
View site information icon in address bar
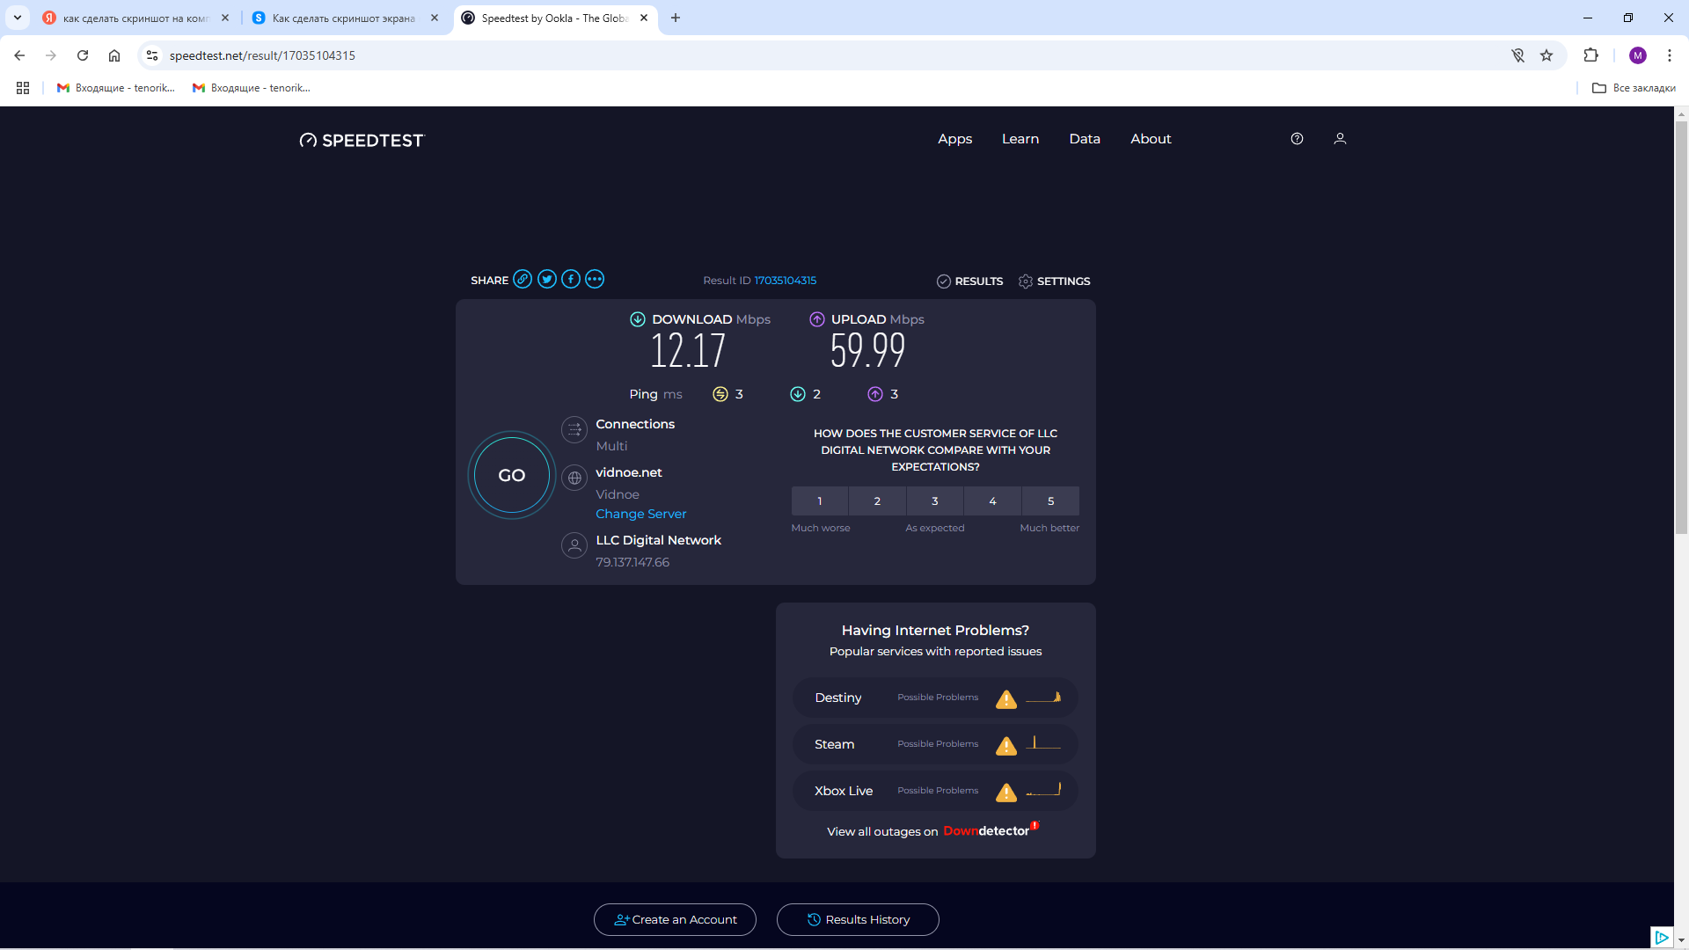152,55
